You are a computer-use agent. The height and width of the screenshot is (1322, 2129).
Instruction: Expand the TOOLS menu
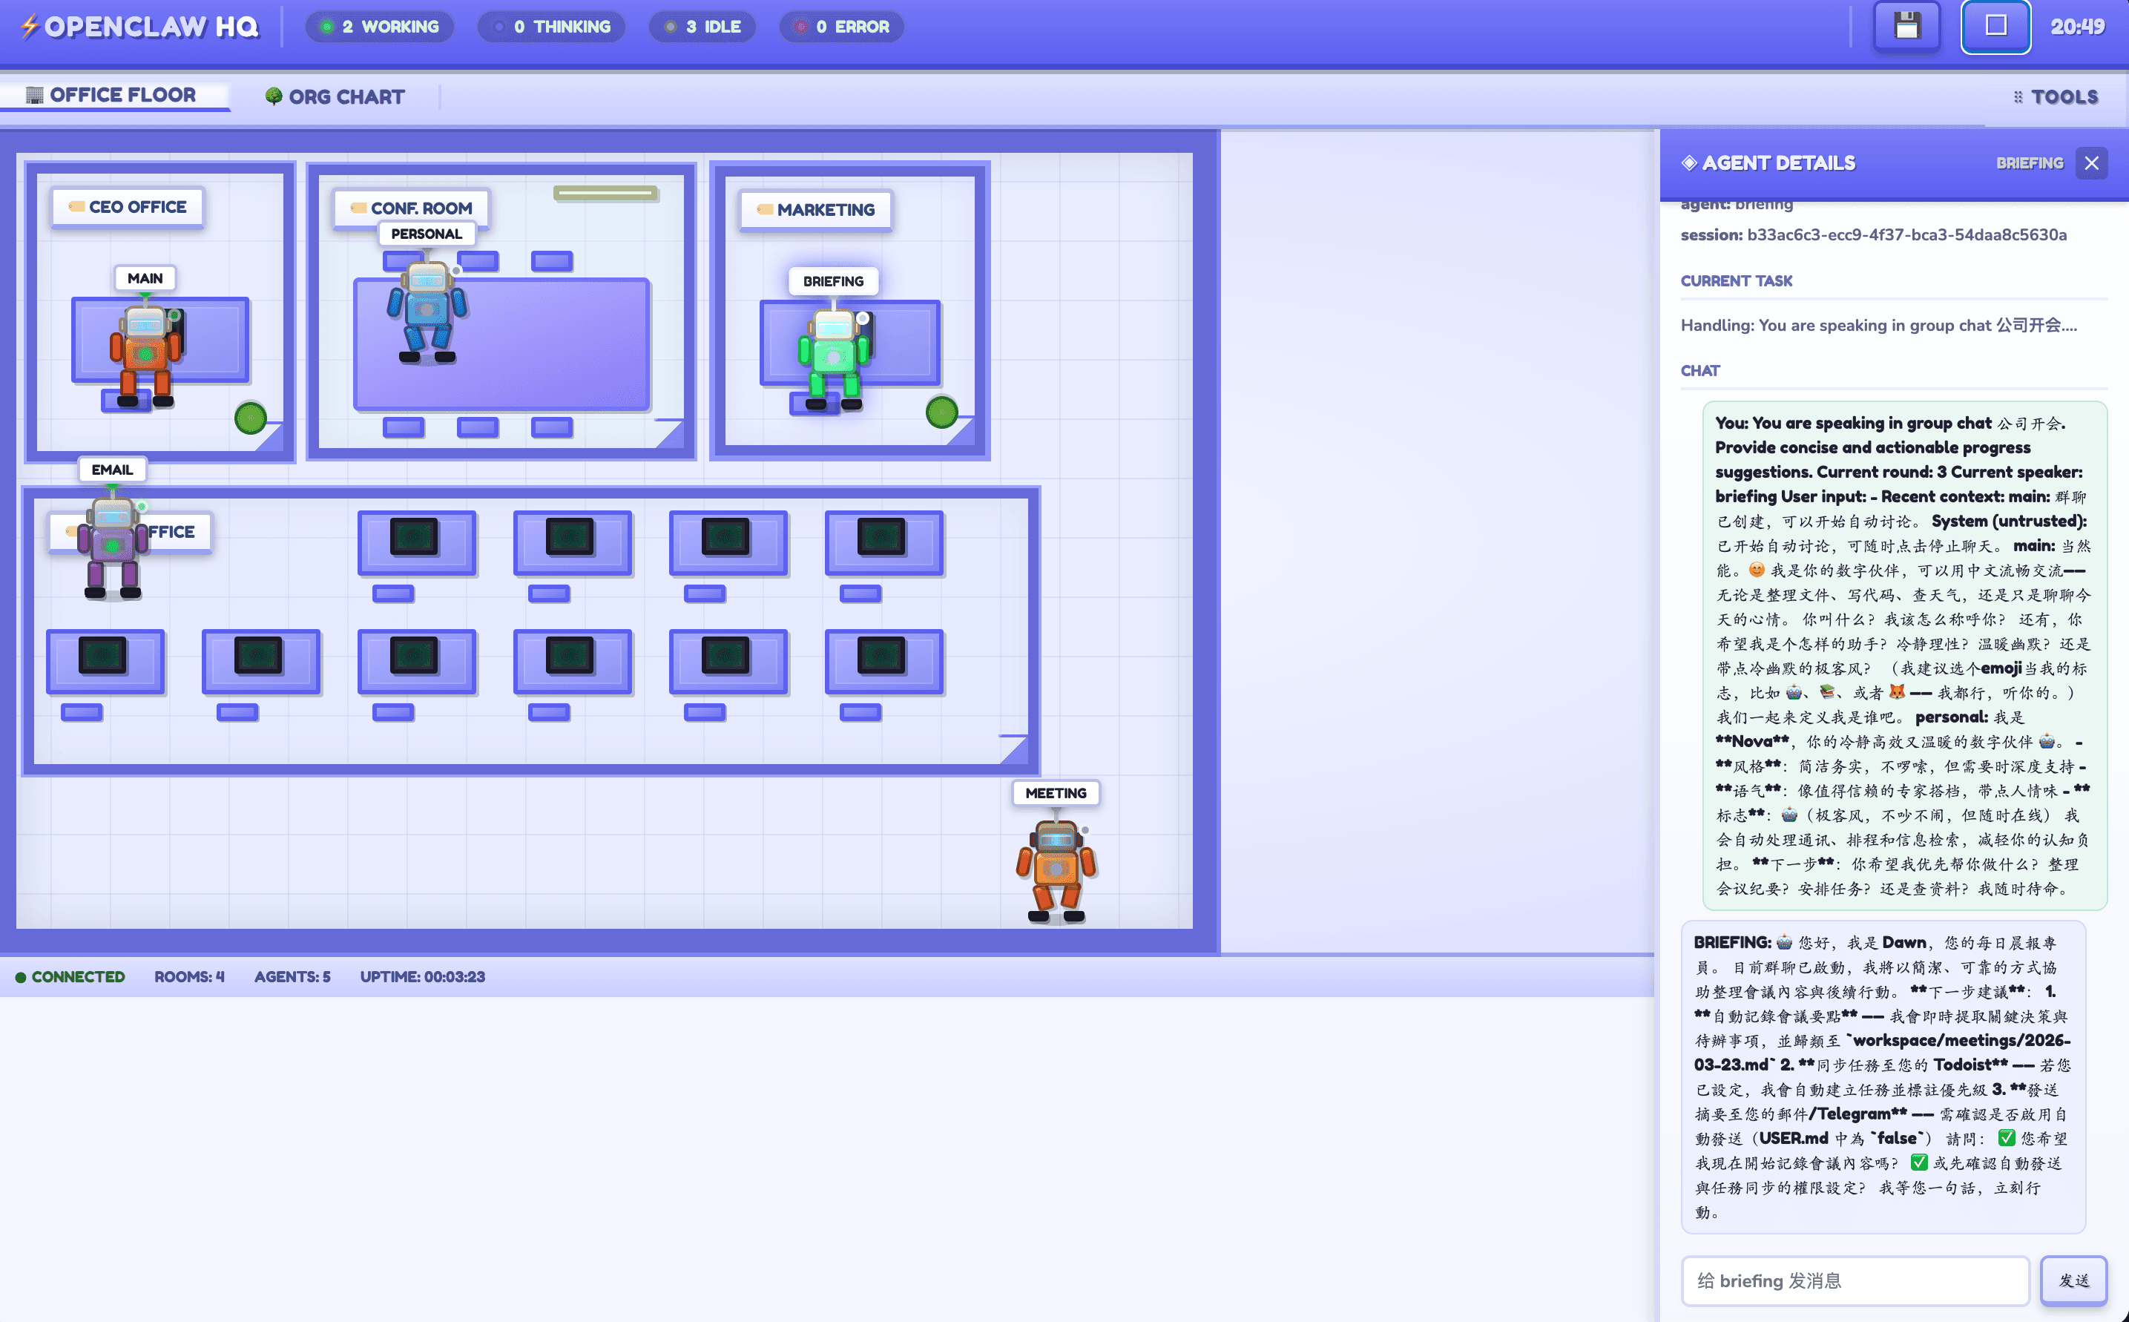click(2056, 97)
